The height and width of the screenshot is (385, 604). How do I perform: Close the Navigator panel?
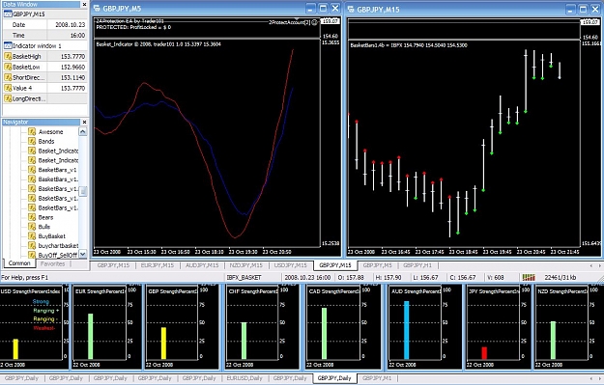coord(85,122)
